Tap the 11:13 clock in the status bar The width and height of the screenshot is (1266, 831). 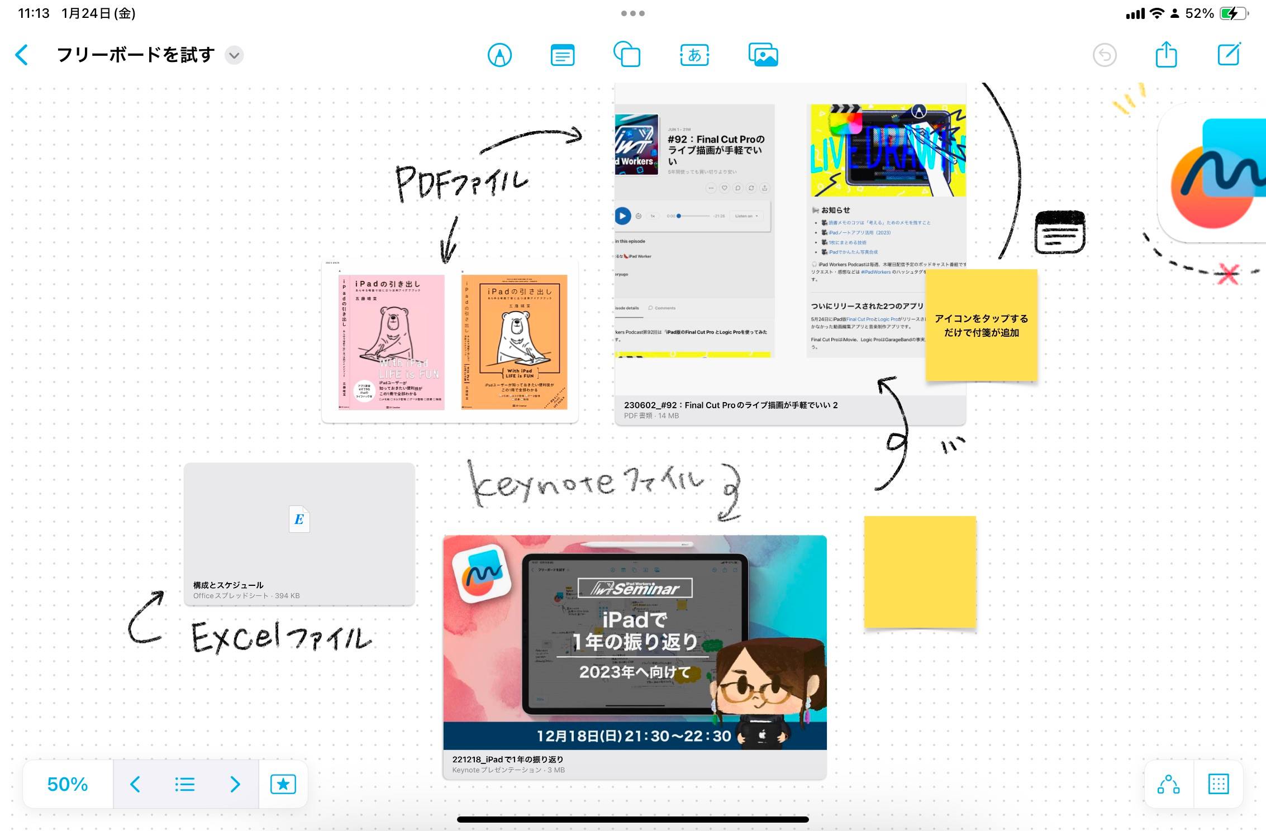click(x=34, y=13)
